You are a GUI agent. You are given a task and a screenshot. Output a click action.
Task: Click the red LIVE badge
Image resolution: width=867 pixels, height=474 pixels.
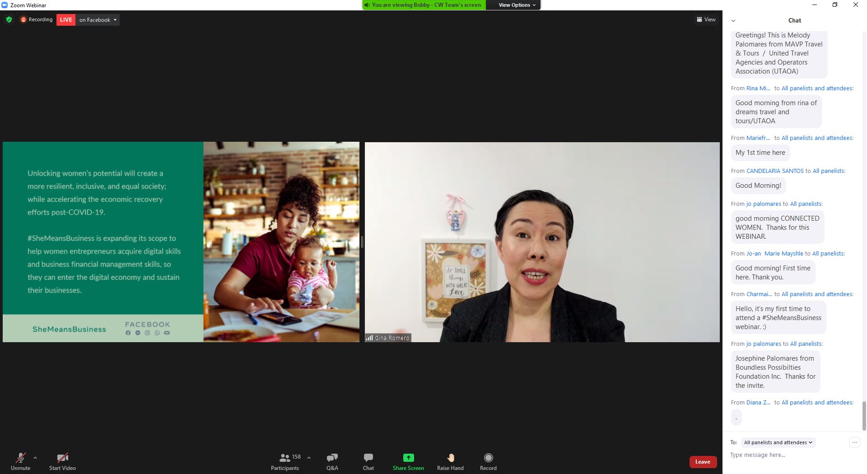[x=66, y=20]
